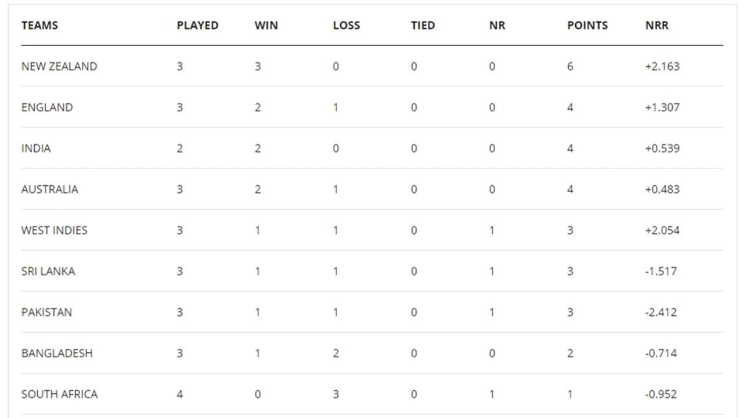Select Pakistan's -2.412 NRR value
Viewport: 743px width, 418px height.
(x=661, y=312)
